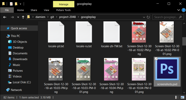Open the address bar history dropdown
Image resolution: width=186 pixels, height=100 pixels.
click(x=144, y=17)
